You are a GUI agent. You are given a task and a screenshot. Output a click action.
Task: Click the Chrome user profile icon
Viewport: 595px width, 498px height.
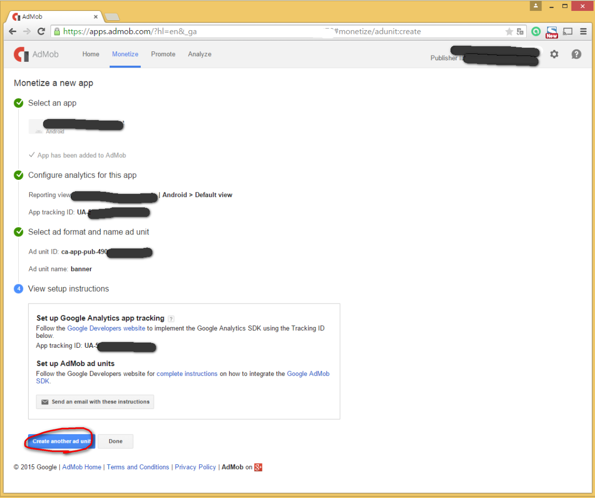[535, 6]
